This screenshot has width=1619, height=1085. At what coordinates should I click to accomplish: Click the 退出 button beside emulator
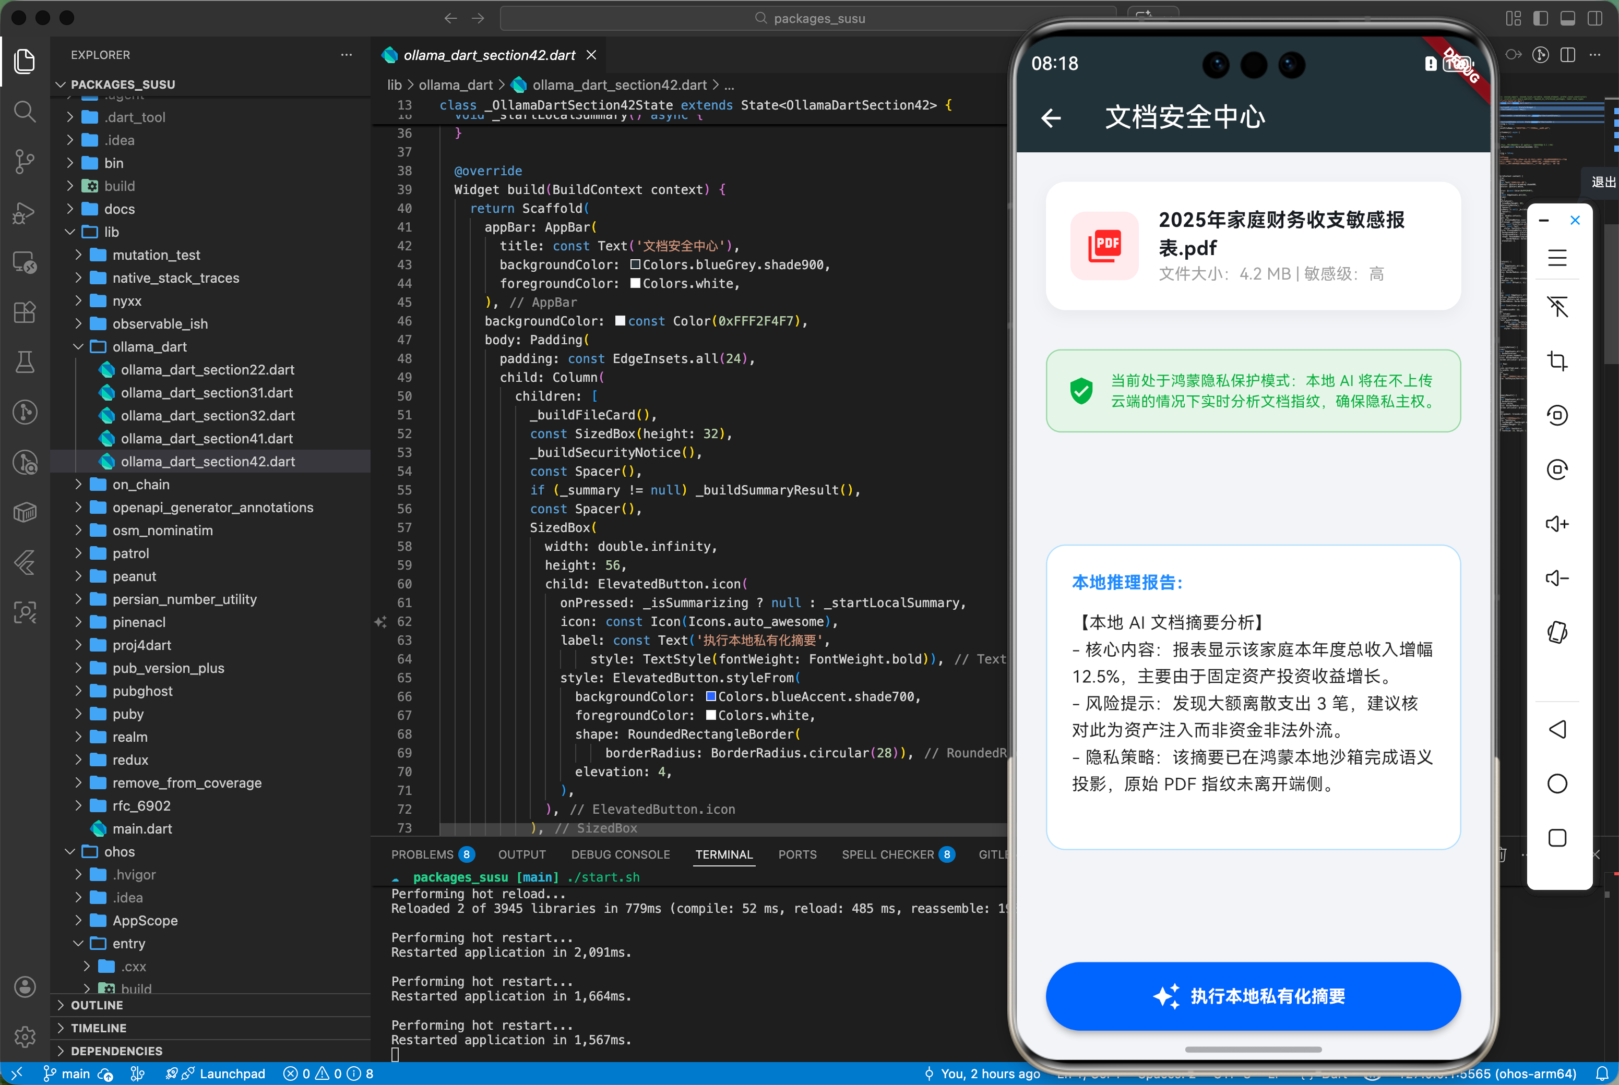[x=1602, y=182]
